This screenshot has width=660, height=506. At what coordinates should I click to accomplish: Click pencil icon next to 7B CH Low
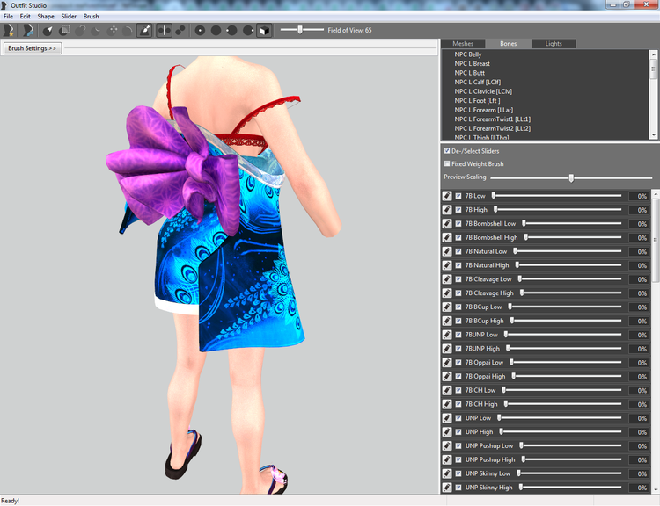(x=447, y=390)
